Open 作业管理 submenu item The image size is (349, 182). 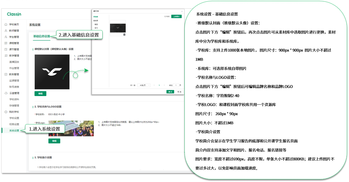click(x=14, y=68)
